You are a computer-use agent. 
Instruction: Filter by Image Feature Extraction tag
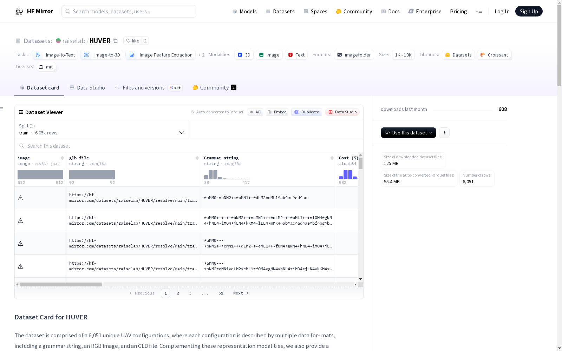(161, 55)
